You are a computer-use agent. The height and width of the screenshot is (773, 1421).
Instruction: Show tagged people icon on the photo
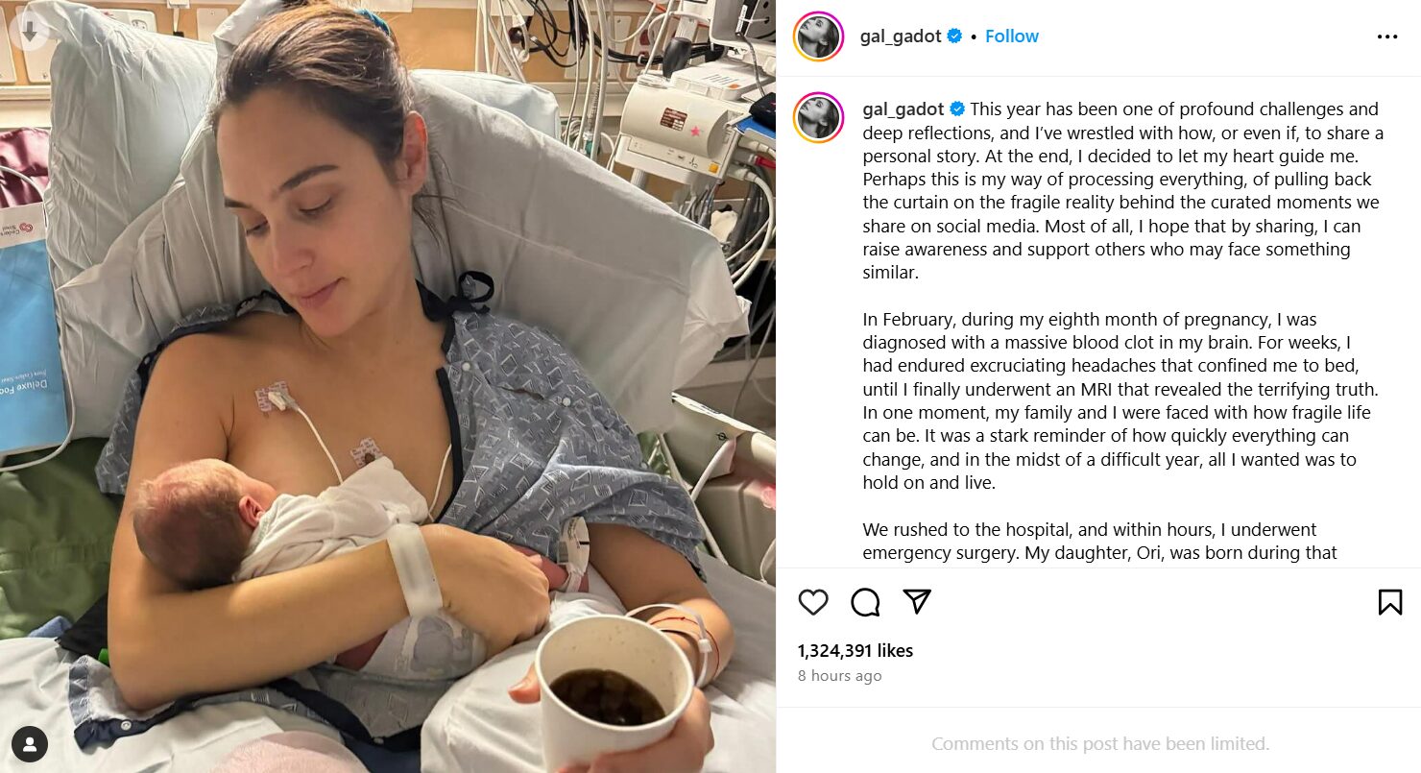pyautogui.click(x=30, y=744)
